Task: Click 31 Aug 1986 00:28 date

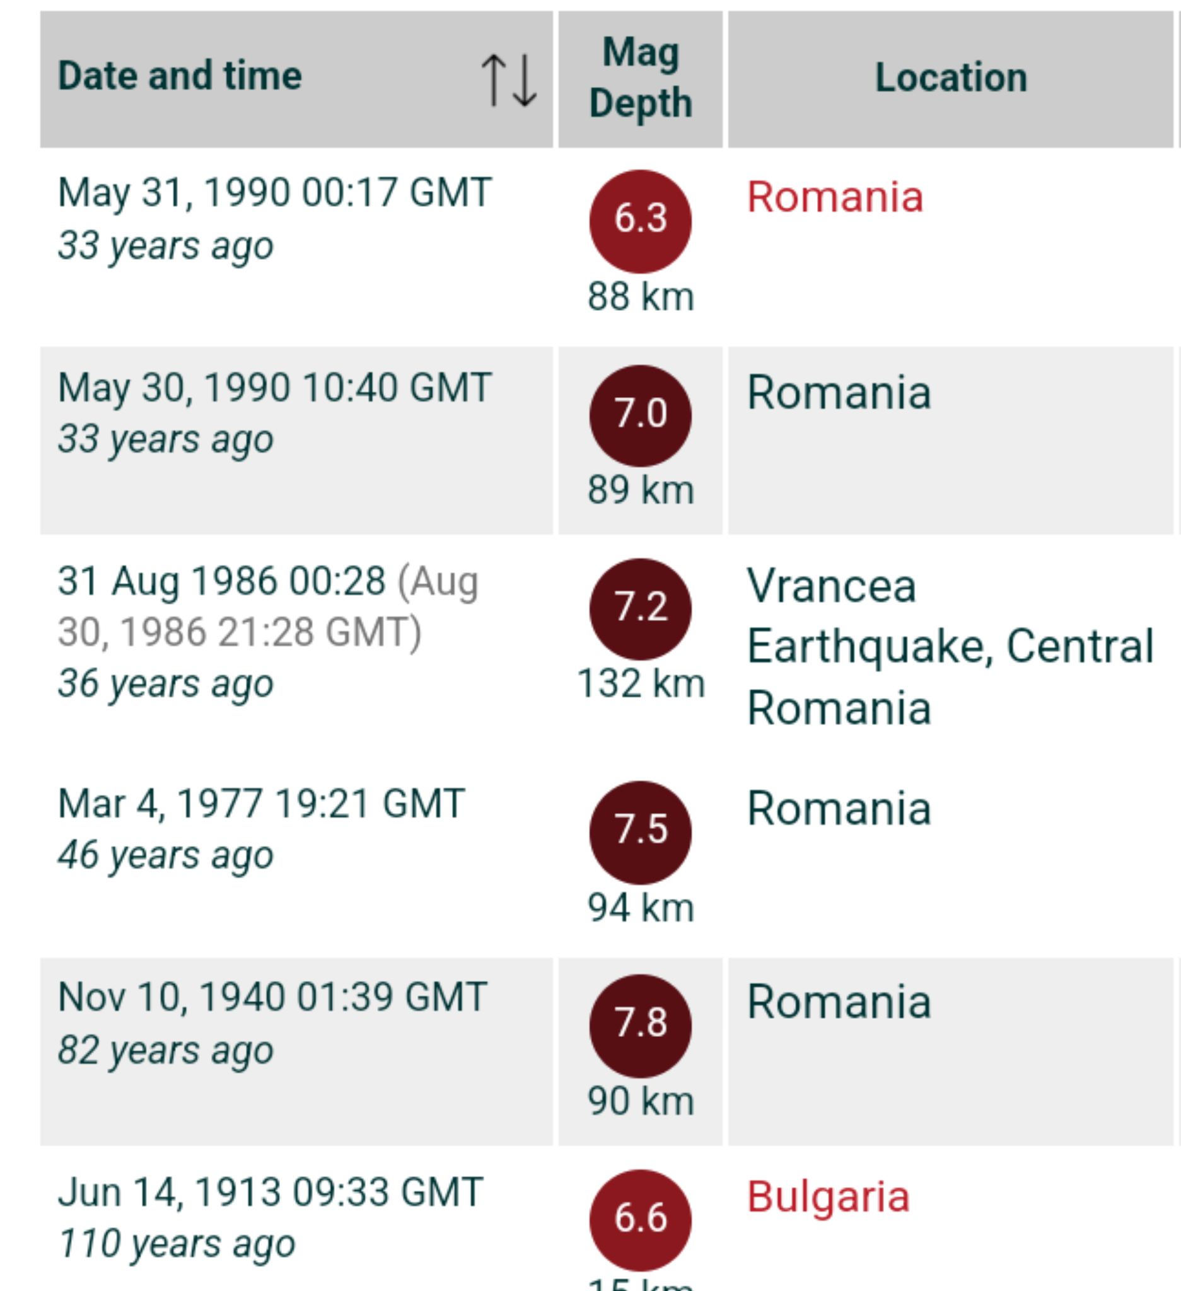Action: click(222, 581)
